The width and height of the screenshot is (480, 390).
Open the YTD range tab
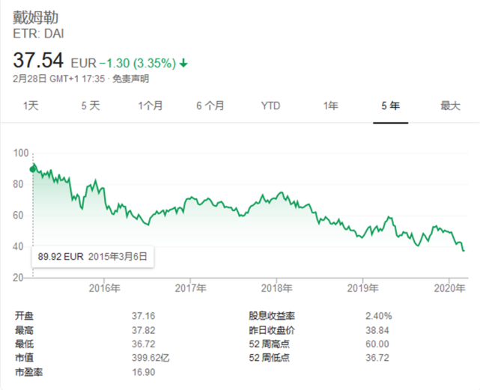click(x=270, y=106)
